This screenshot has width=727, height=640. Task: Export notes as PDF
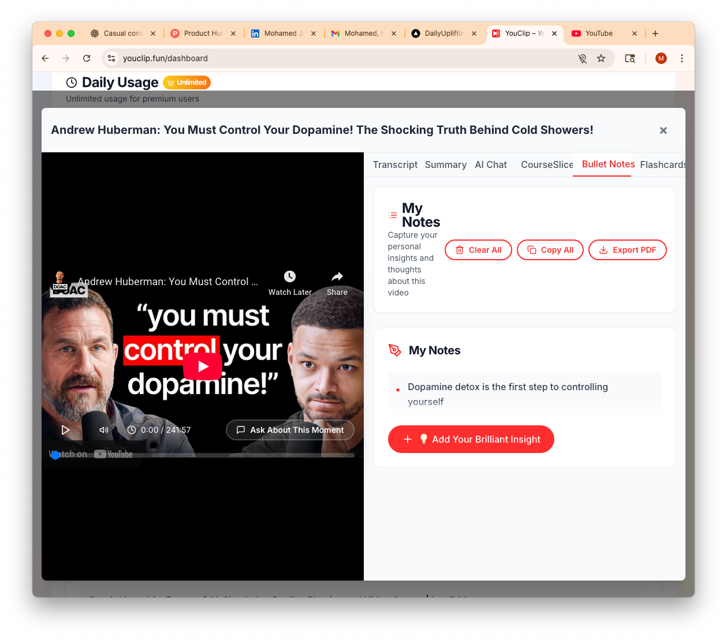click(627, 250)
